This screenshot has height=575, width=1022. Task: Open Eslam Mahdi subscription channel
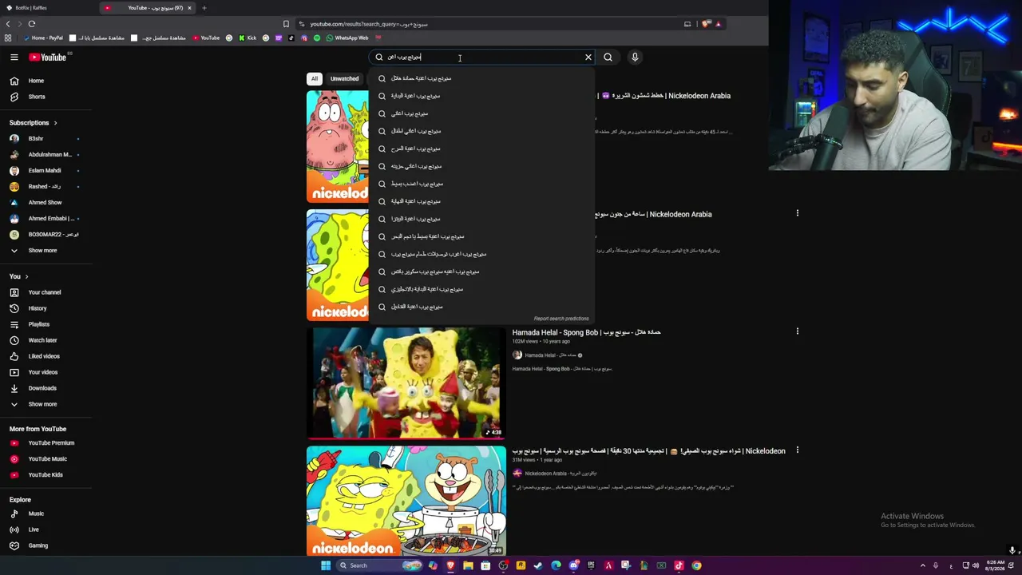(45, 171)
